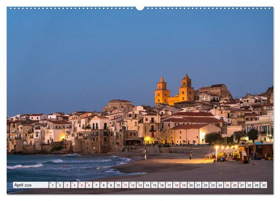Select day 1 in the calendar strip
The image size is (280, 201).
52,185
